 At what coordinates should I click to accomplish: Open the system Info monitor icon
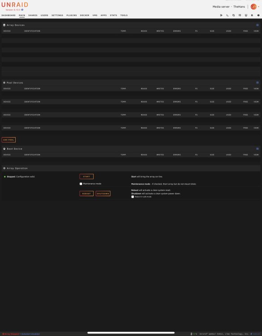pyautogui.click(x=246, y=15)
